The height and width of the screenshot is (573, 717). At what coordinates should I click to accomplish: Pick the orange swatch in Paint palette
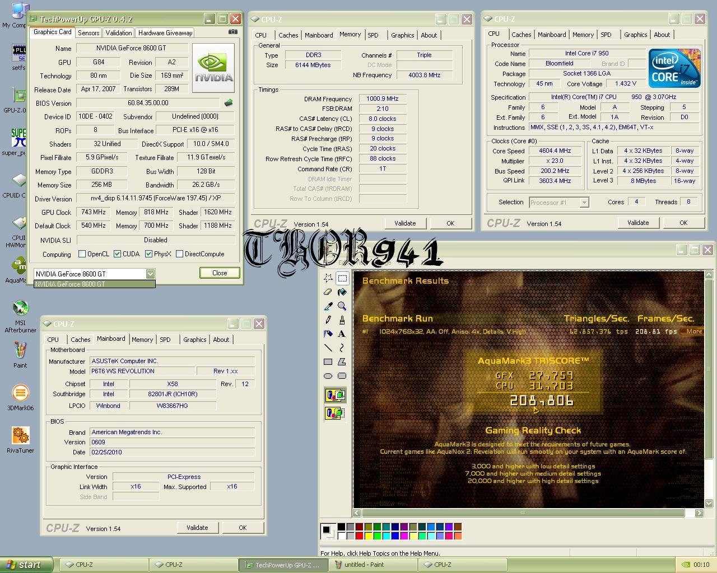click(458, 536)
